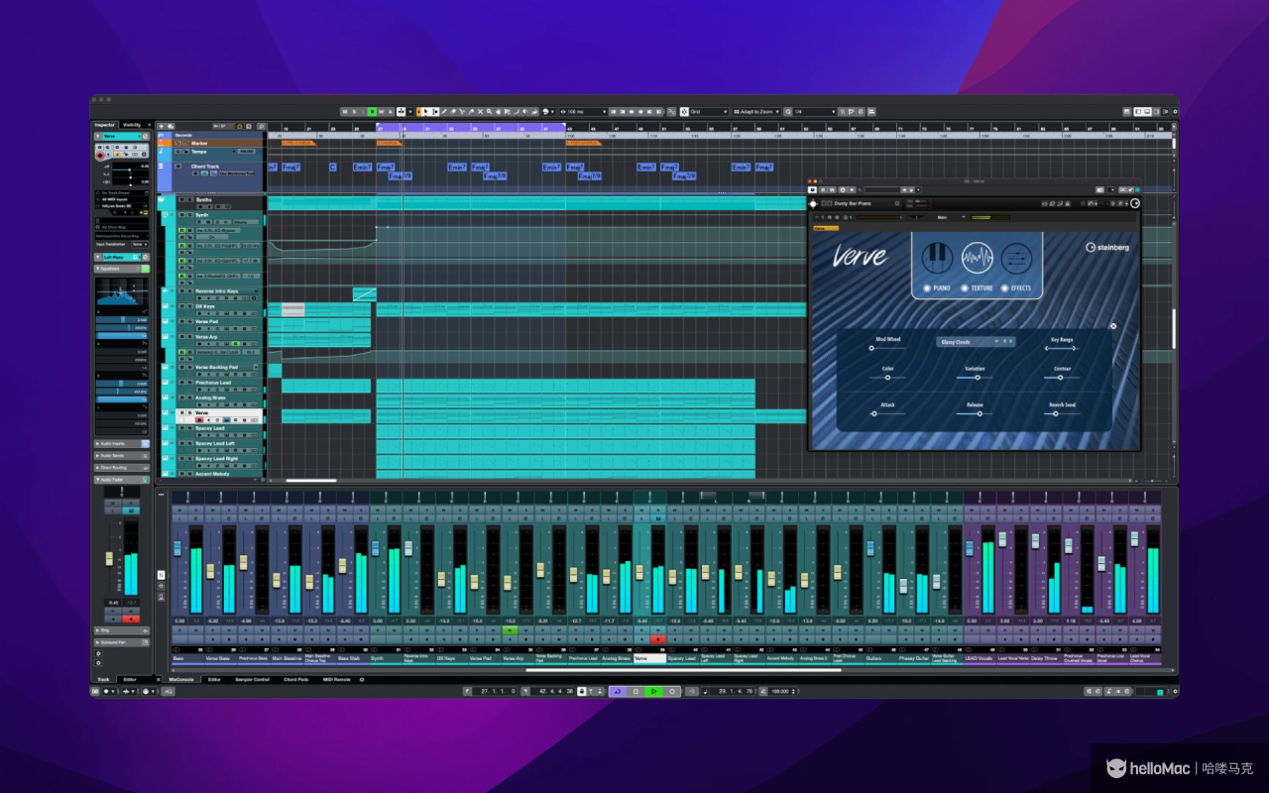Toggle global Mute M in top toolbar
Image resolution: width=1269 pixels, height=793 pixels.
(345, 111)
